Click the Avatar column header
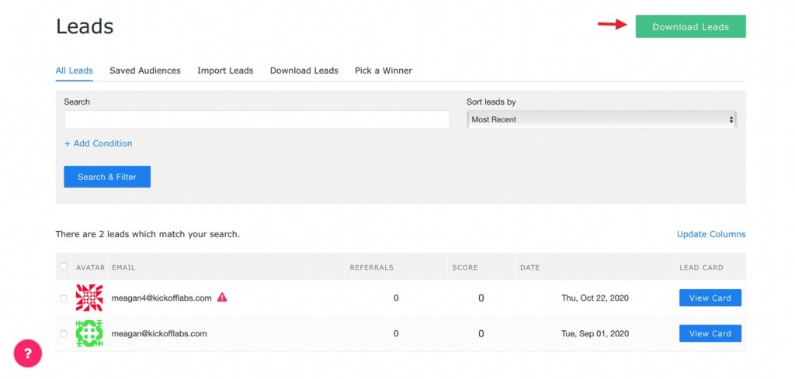The height and width of the screenshot is (379, 795). coord(90,267)
